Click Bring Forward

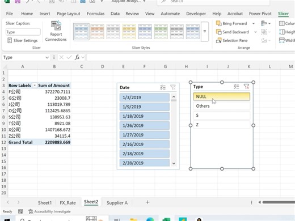[231, 23]
